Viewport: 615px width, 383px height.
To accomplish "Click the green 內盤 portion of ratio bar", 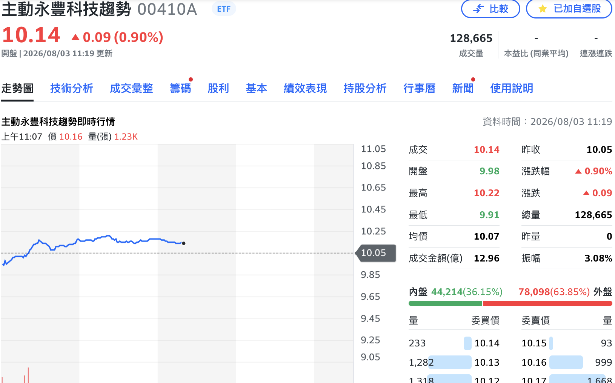I will (x=445, y=303).
